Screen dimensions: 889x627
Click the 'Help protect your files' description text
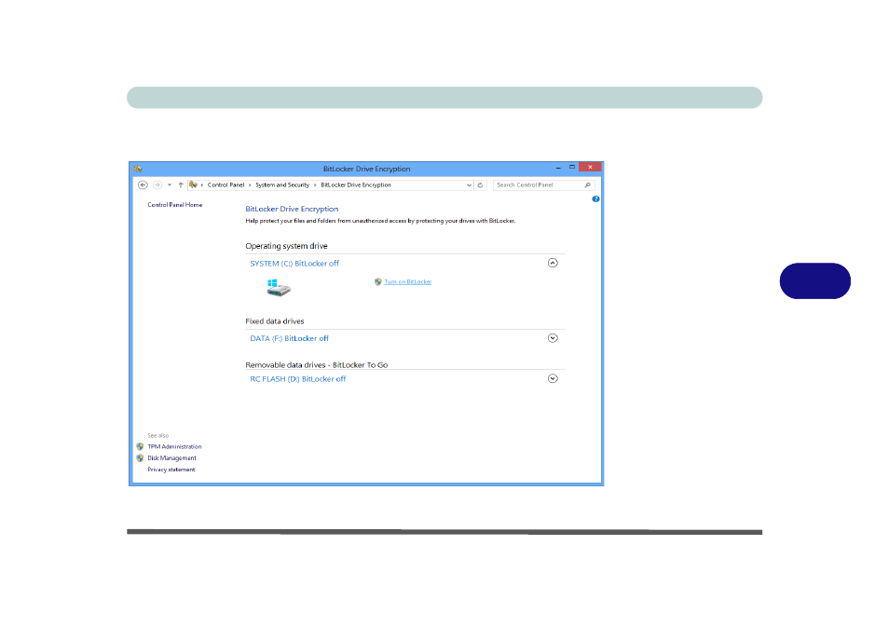pyautogui.click(x=380, y=221)
